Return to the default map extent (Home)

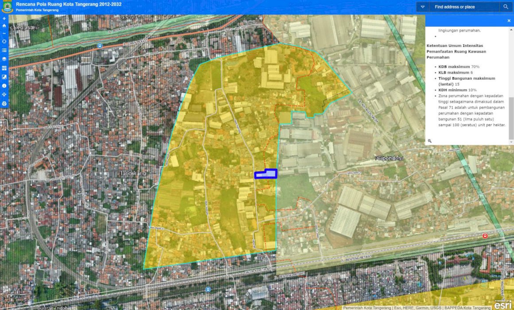4,26
